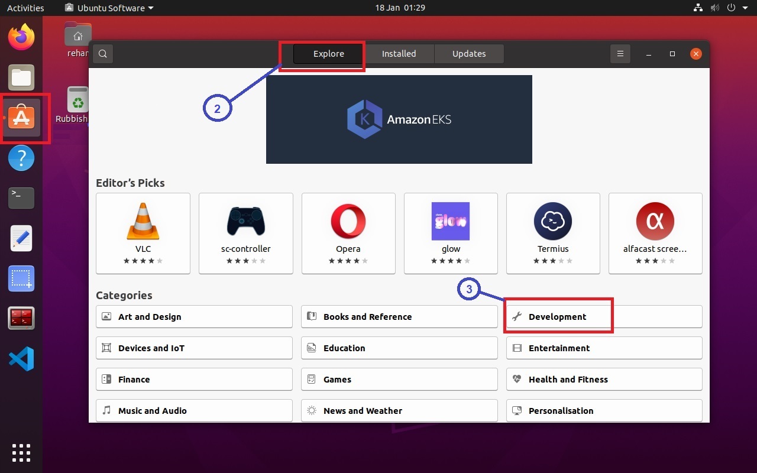The width and height of the screenshot is (757, 473).
Task: Switch to the Installed tab
Action: (399, 53)
